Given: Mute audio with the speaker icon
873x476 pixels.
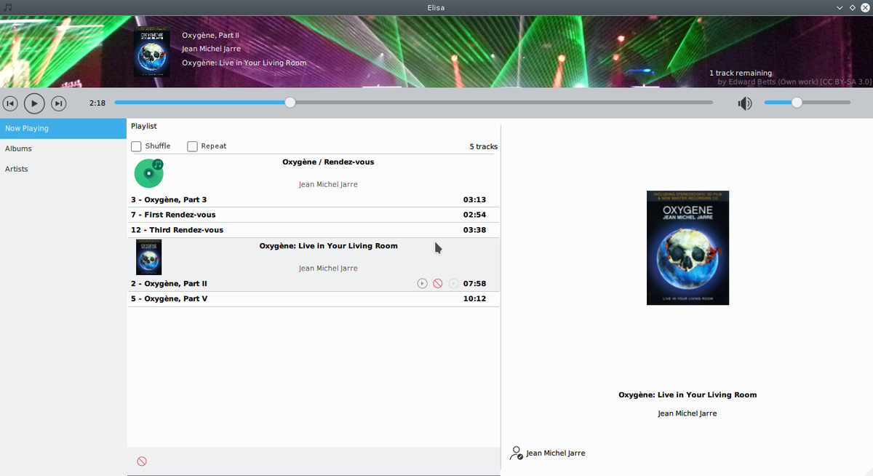Looking at the screenshot, I should tap(744, 103).
